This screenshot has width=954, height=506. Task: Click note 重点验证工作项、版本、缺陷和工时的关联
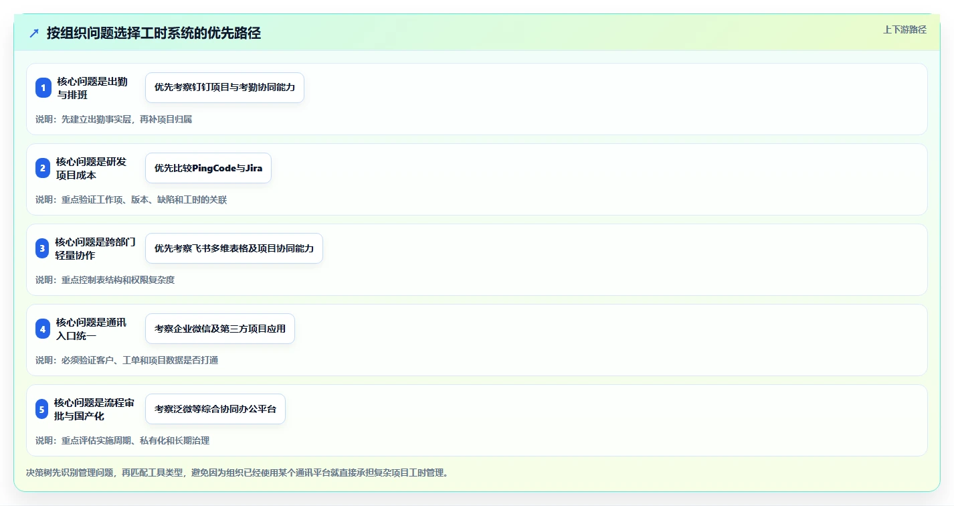131,199
